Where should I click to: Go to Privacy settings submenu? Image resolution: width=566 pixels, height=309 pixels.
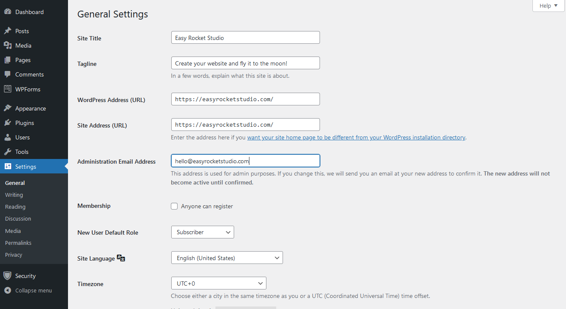[x=14, y=255]
